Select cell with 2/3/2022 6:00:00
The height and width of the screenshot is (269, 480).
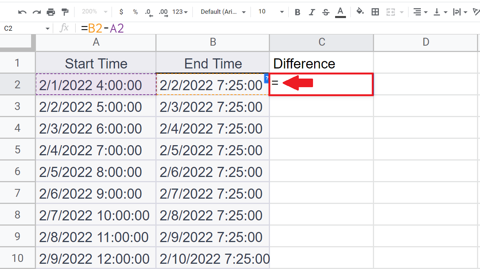pyautogui.click(x=96, y=128)
